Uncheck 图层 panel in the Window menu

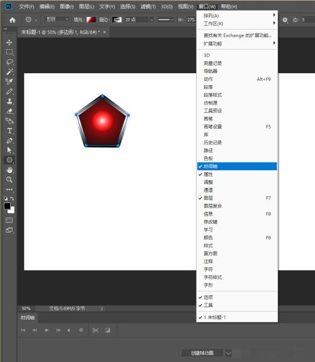(x=237, y=198)
